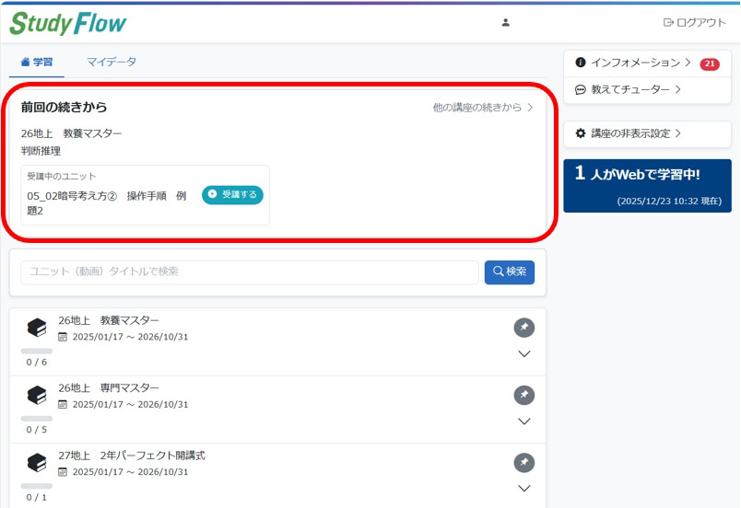Click the book icon for 26地上 専門マスター
The height and width of the screenshot is (508, 741).
point(37,395)
